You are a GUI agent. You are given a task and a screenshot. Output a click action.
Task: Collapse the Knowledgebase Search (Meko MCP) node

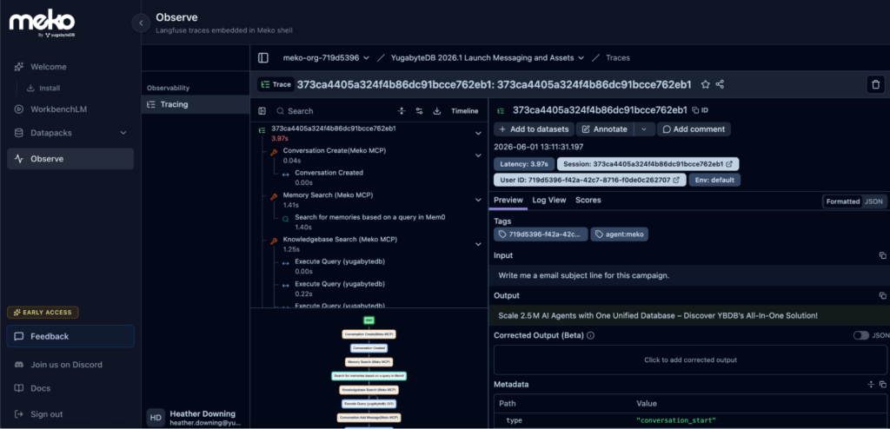coord(478,244)
